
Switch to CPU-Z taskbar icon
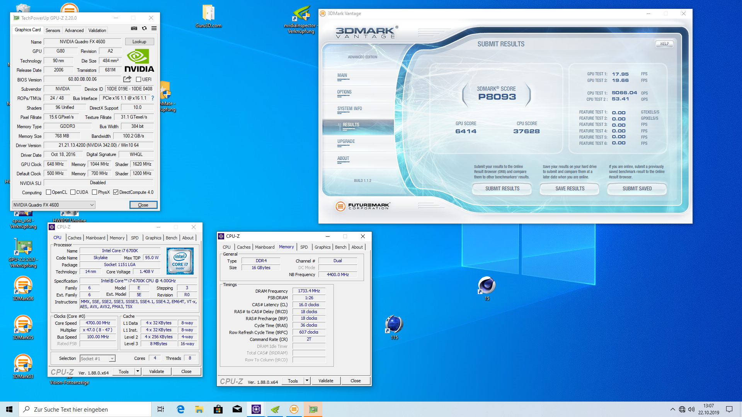256,409
